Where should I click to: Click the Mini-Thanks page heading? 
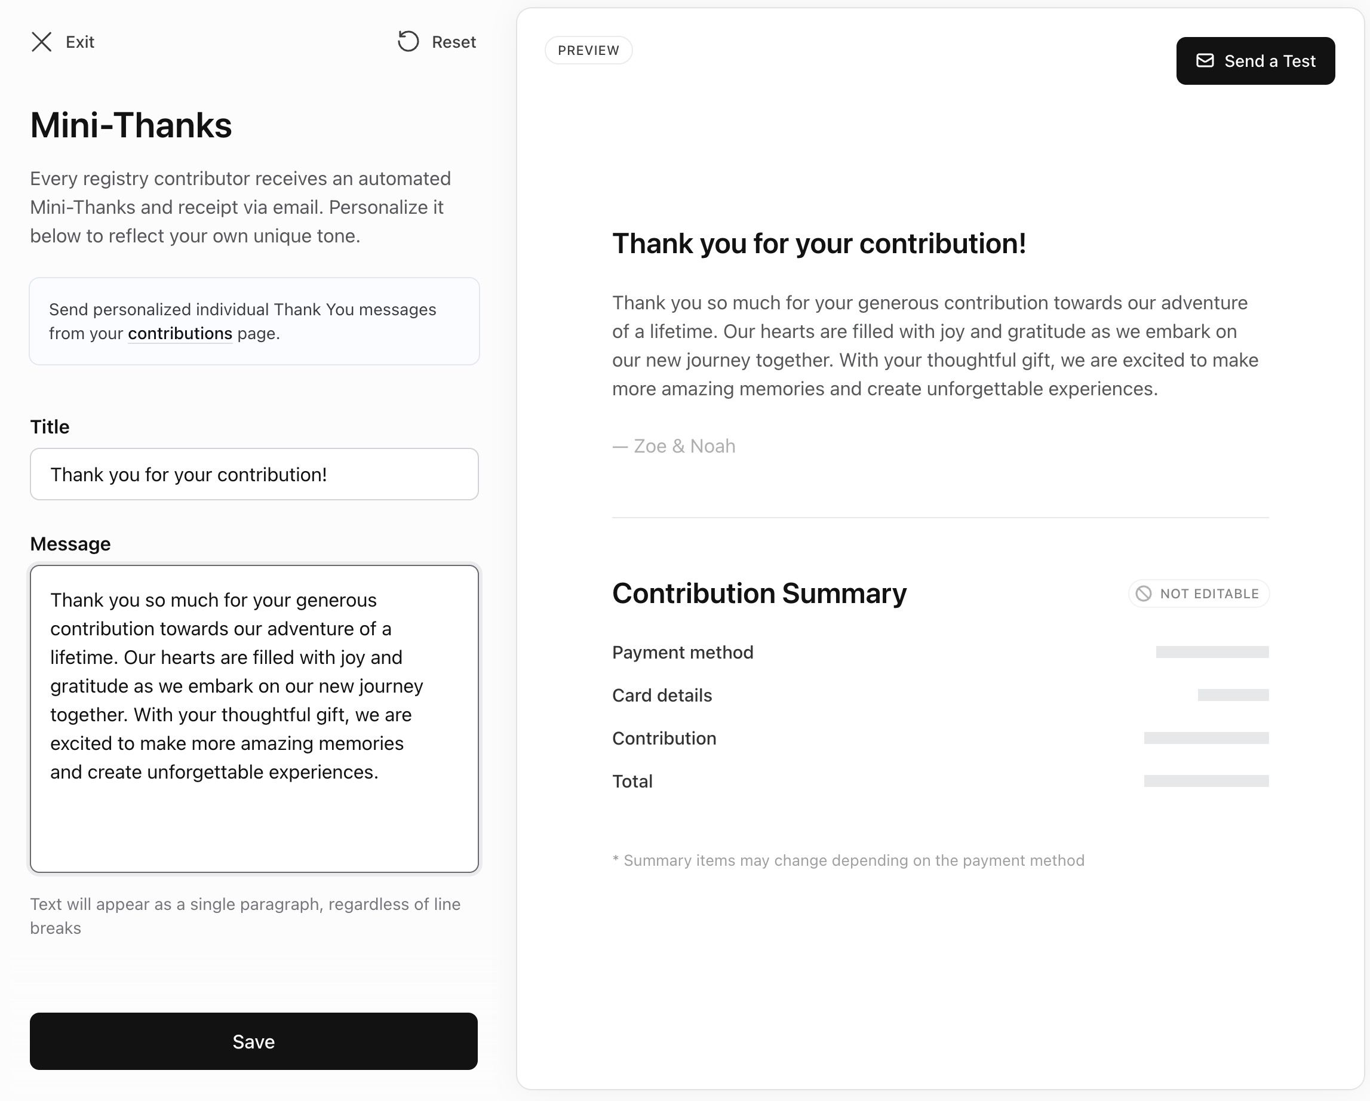pyautogui.click(x=131, y=125)
